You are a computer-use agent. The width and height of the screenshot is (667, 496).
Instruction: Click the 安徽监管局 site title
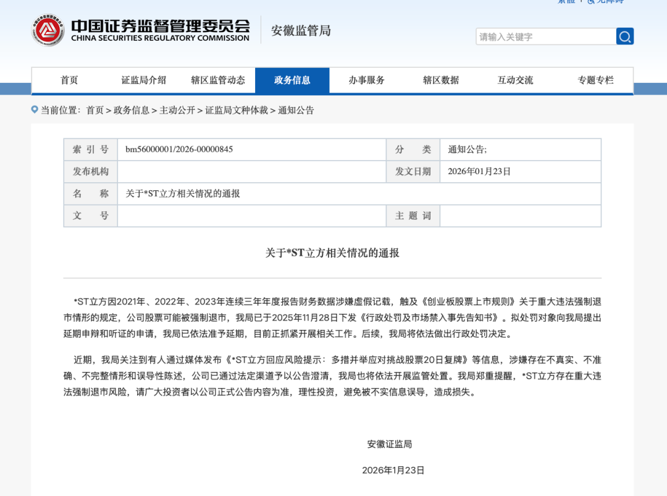pos(301,30)
